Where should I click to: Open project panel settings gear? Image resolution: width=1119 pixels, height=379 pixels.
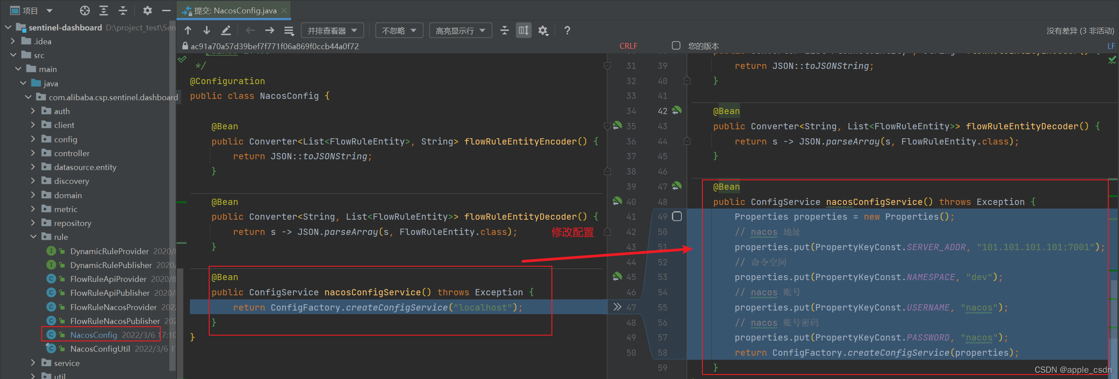(x=147, y=10)
